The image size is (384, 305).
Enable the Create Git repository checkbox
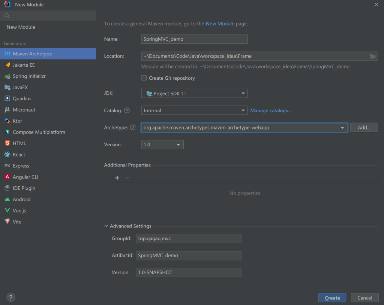[x=144, y=78]
